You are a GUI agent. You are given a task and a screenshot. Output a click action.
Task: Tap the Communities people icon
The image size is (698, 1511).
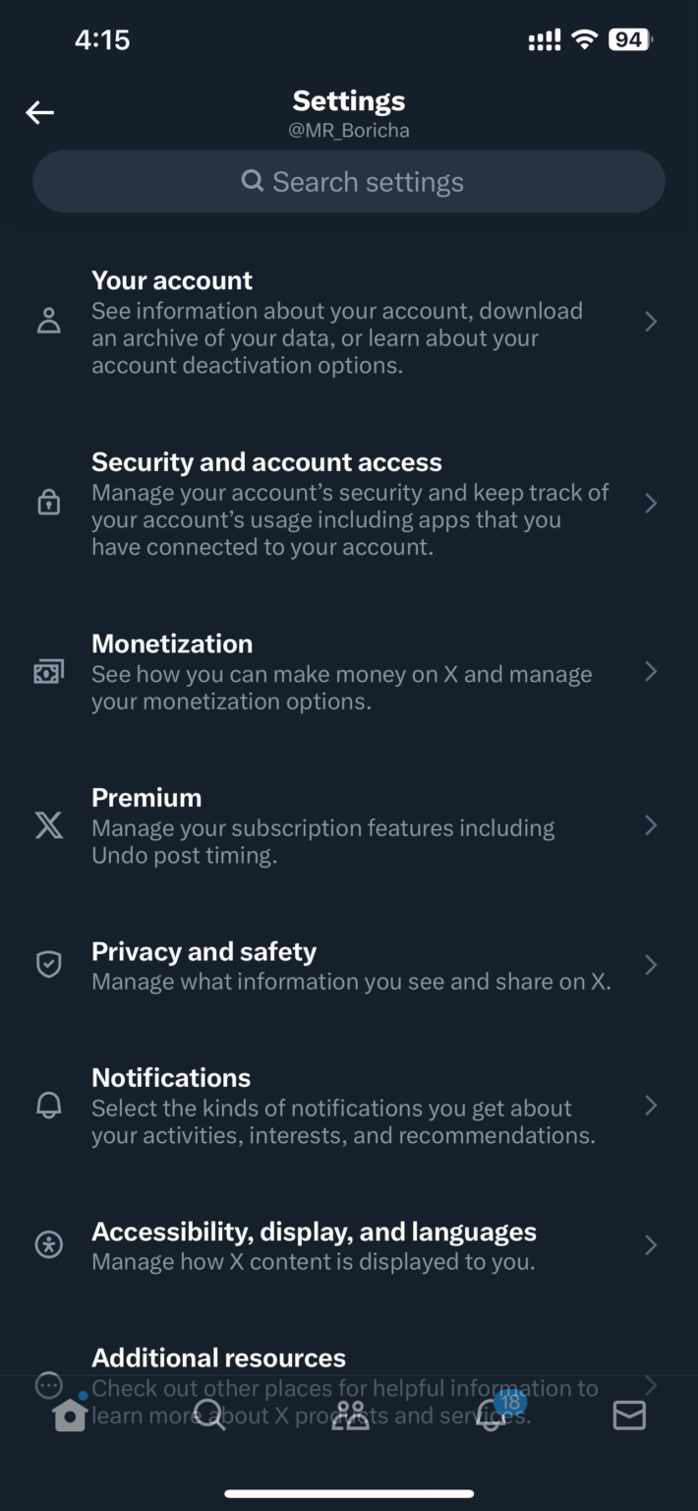(x=349, y=1417)
